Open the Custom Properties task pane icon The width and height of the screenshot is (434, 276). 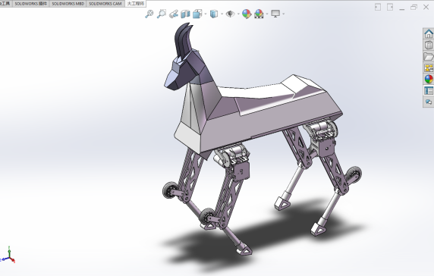click(x=429, y=90)
